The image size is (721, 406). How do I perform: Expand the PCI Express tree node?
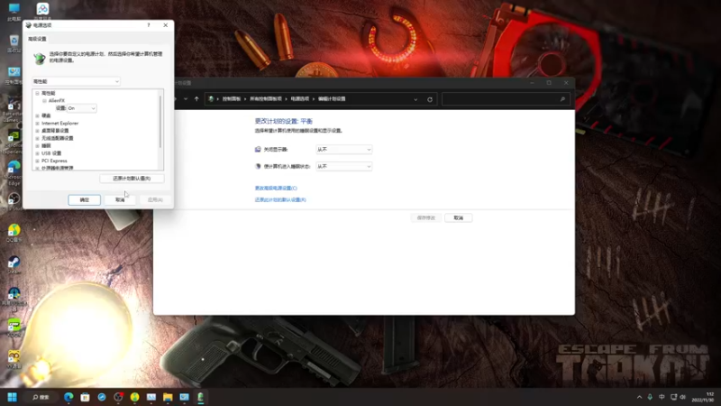[37, 161]
